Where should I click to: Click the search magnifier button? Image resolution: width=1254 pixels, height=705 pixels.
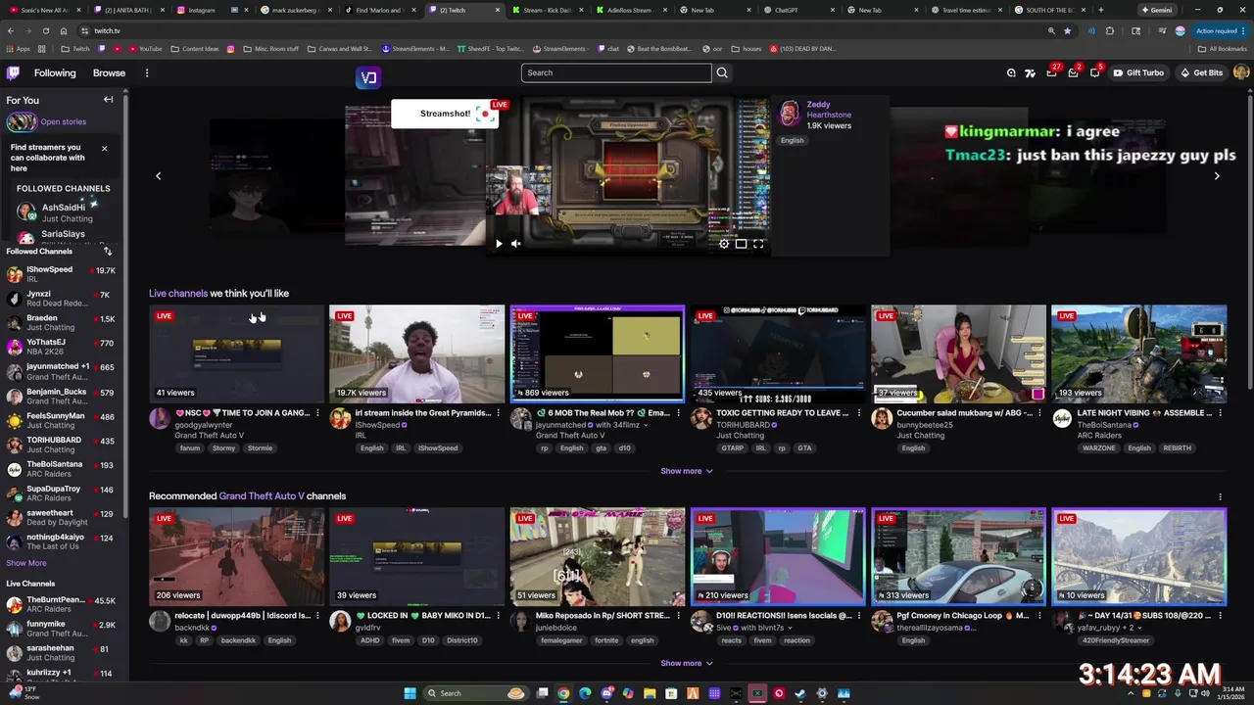coord(722,72)
